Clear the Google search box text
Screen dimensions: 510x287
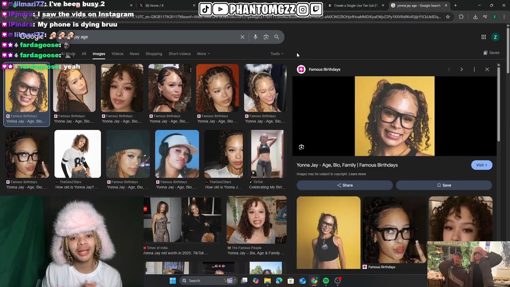coord(242,37)
